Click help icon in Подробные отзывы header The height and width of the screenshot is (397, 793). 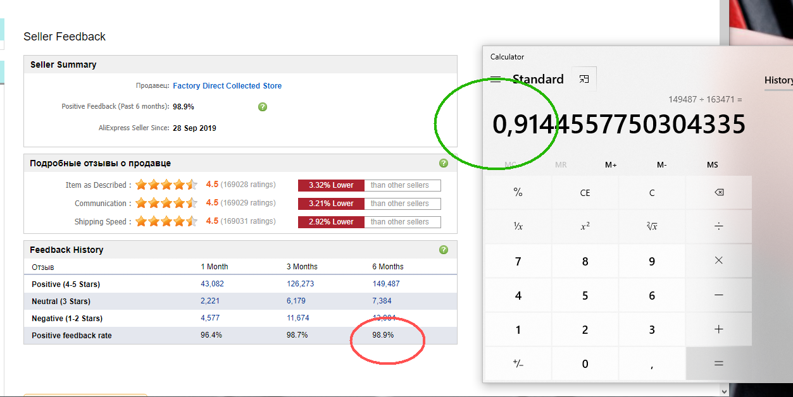[x=443, y=163]
